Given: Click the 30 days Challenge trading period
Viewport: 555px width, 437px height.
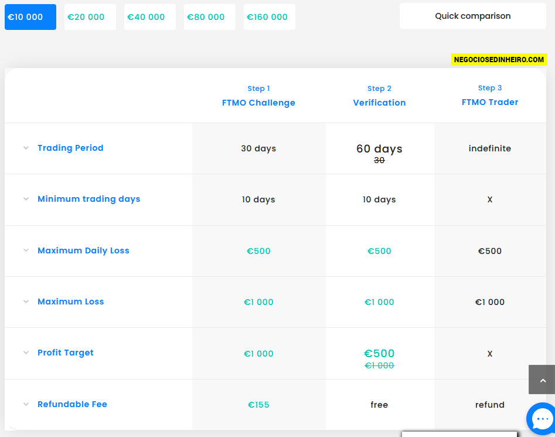Looking at the screenshot, I should [x=258, y=148].
